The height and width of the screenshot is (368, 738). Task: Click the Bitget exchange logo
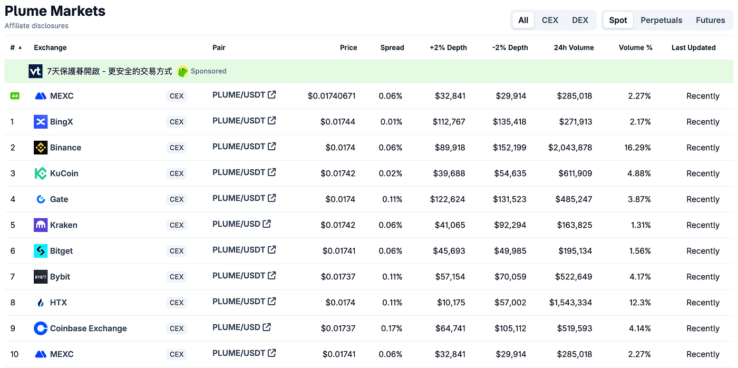tap(41, 251)
